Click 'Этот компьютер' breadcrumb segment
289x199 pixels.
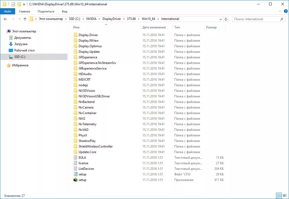pos(51,19)
